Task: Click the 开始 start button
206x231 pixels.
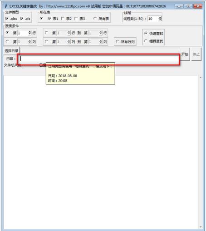Action: point(185,54)
